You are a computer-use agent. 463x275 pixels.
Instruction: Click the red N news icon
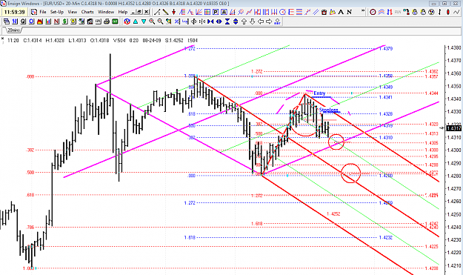click(x=56, y=21)
